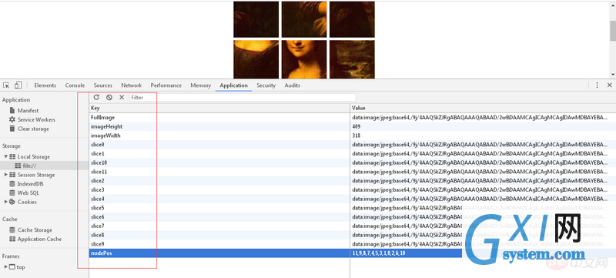Activate the inspect element picker icon

click(6, 85)
